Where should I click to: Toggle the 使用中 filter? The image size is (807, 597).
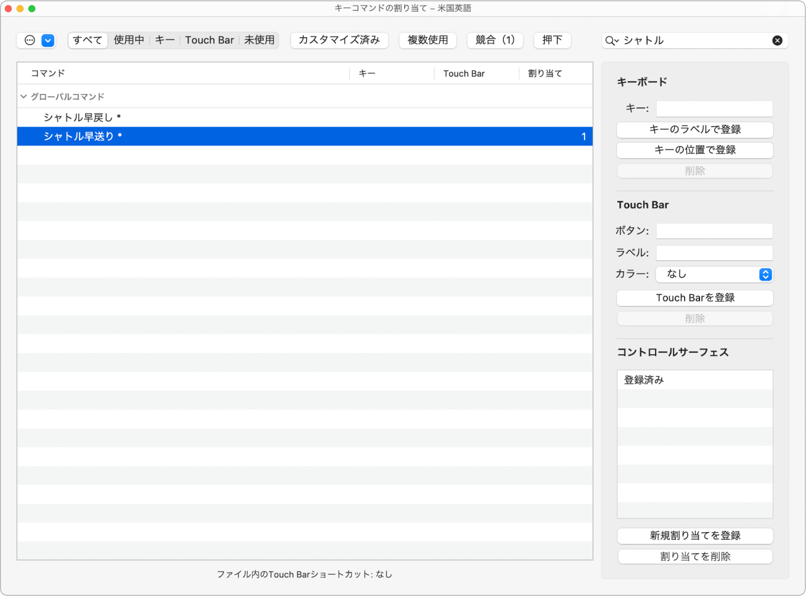tap(129, 40)
